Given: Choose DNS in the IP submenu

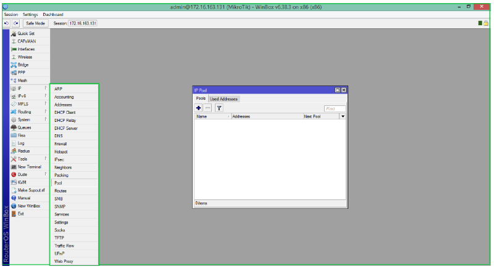Looking at the screenshot, I should [x=74, y=136].
